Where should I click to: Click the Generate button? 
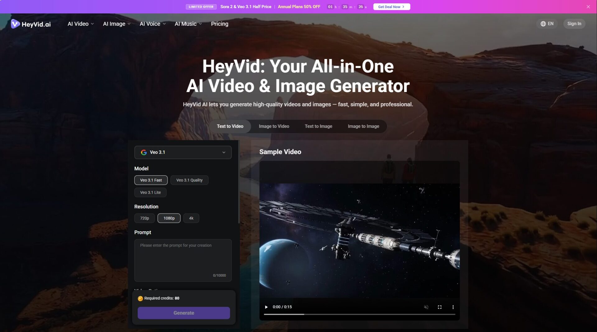click(183, 313)
